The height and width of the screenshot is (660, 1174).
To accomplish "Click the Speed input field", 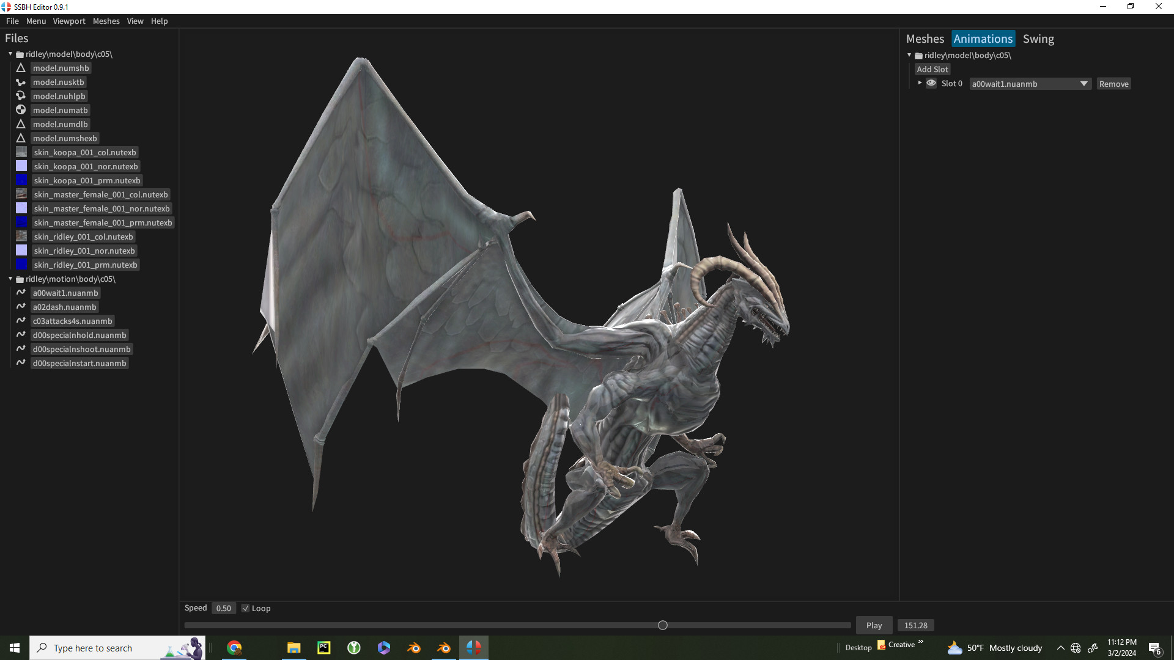I will click(223, 608).
